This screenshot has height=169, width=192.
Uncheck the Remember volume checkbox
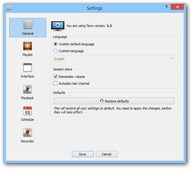(x=56, y=77)
